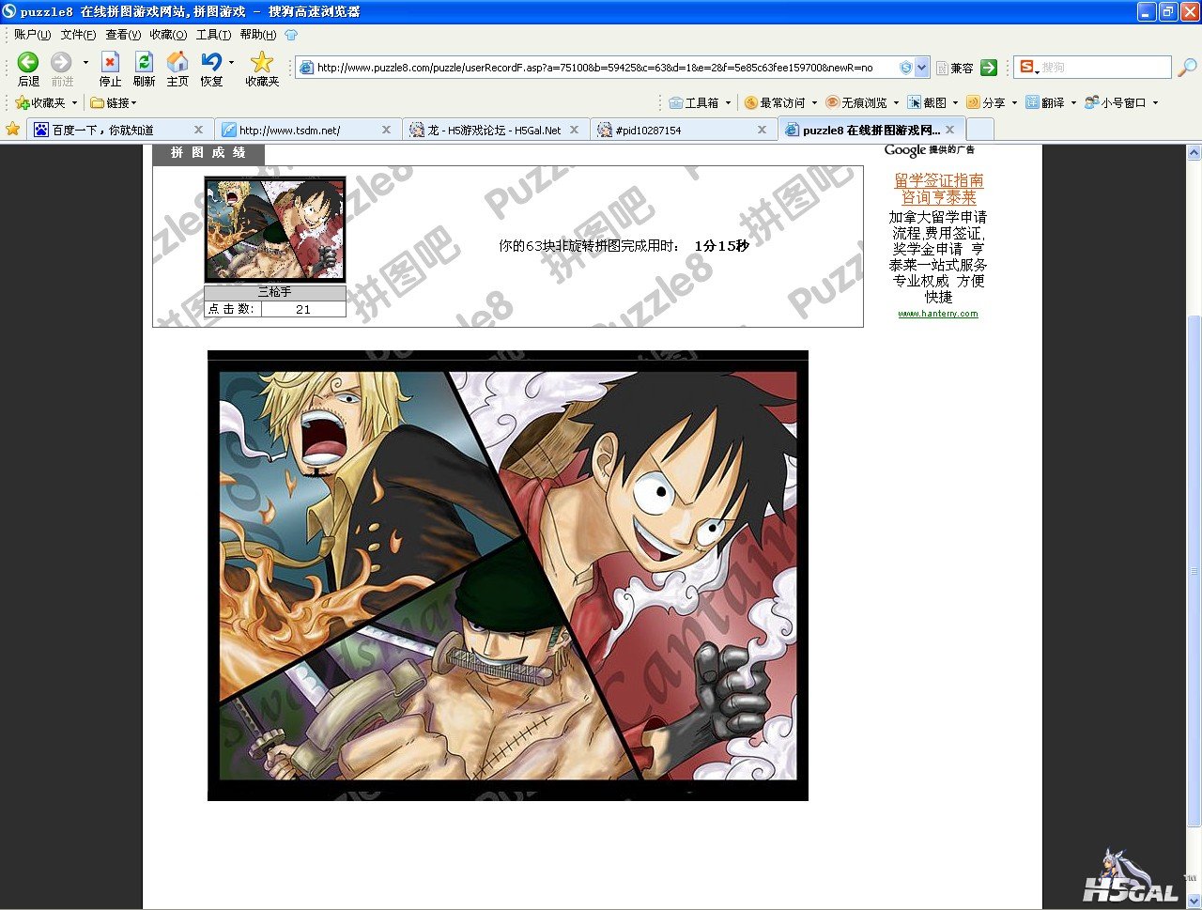The height and width of the screenshot is (910, 1202).
Task: Use the 翻译 translate tool
Action: click(1045, 102)
